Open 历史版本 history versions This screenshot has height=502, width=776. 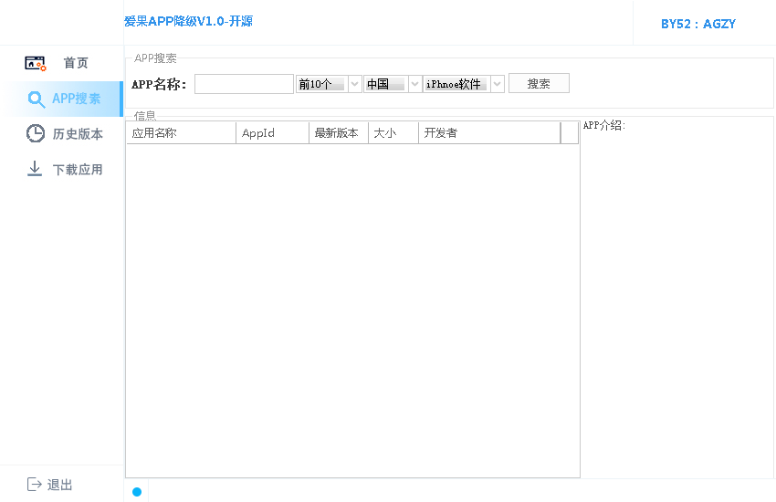point(78,134)
